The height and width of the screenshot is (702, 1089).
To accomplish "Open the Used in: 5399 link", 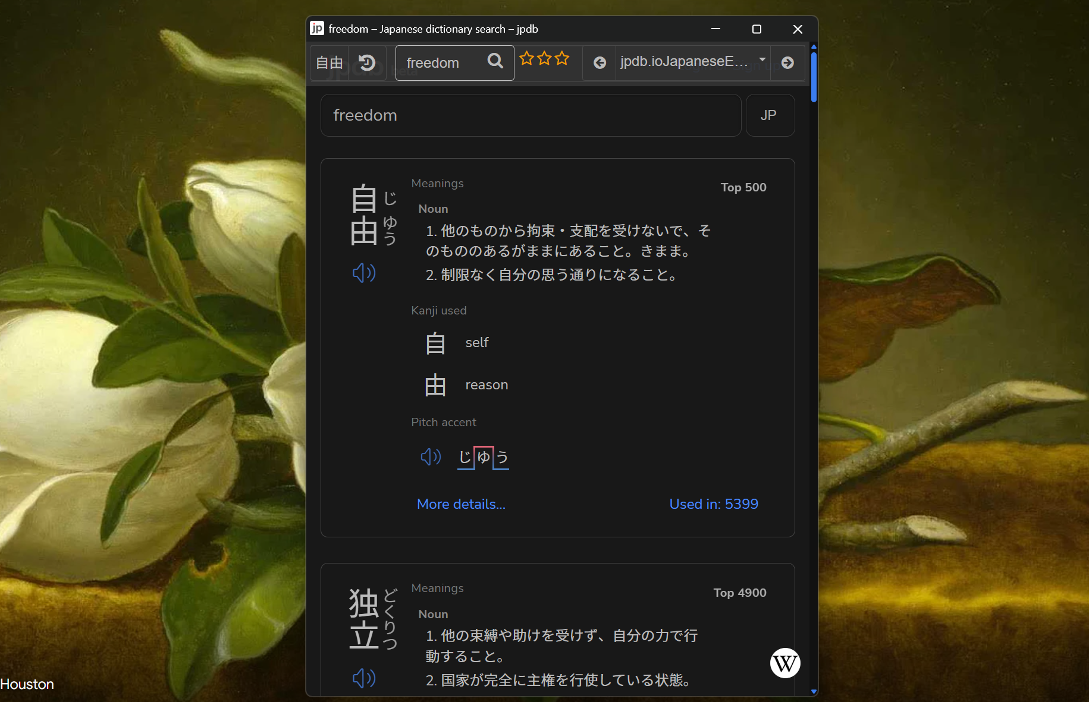I will click(x=713, y=504).
